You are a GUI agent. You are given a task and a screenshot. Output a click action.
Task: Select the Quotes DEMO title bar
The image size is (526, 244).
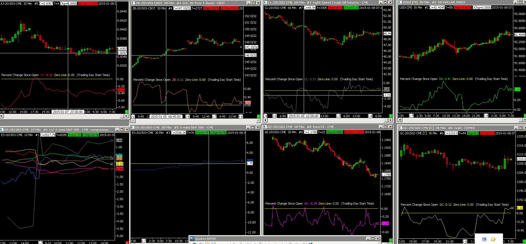point(285,239)
